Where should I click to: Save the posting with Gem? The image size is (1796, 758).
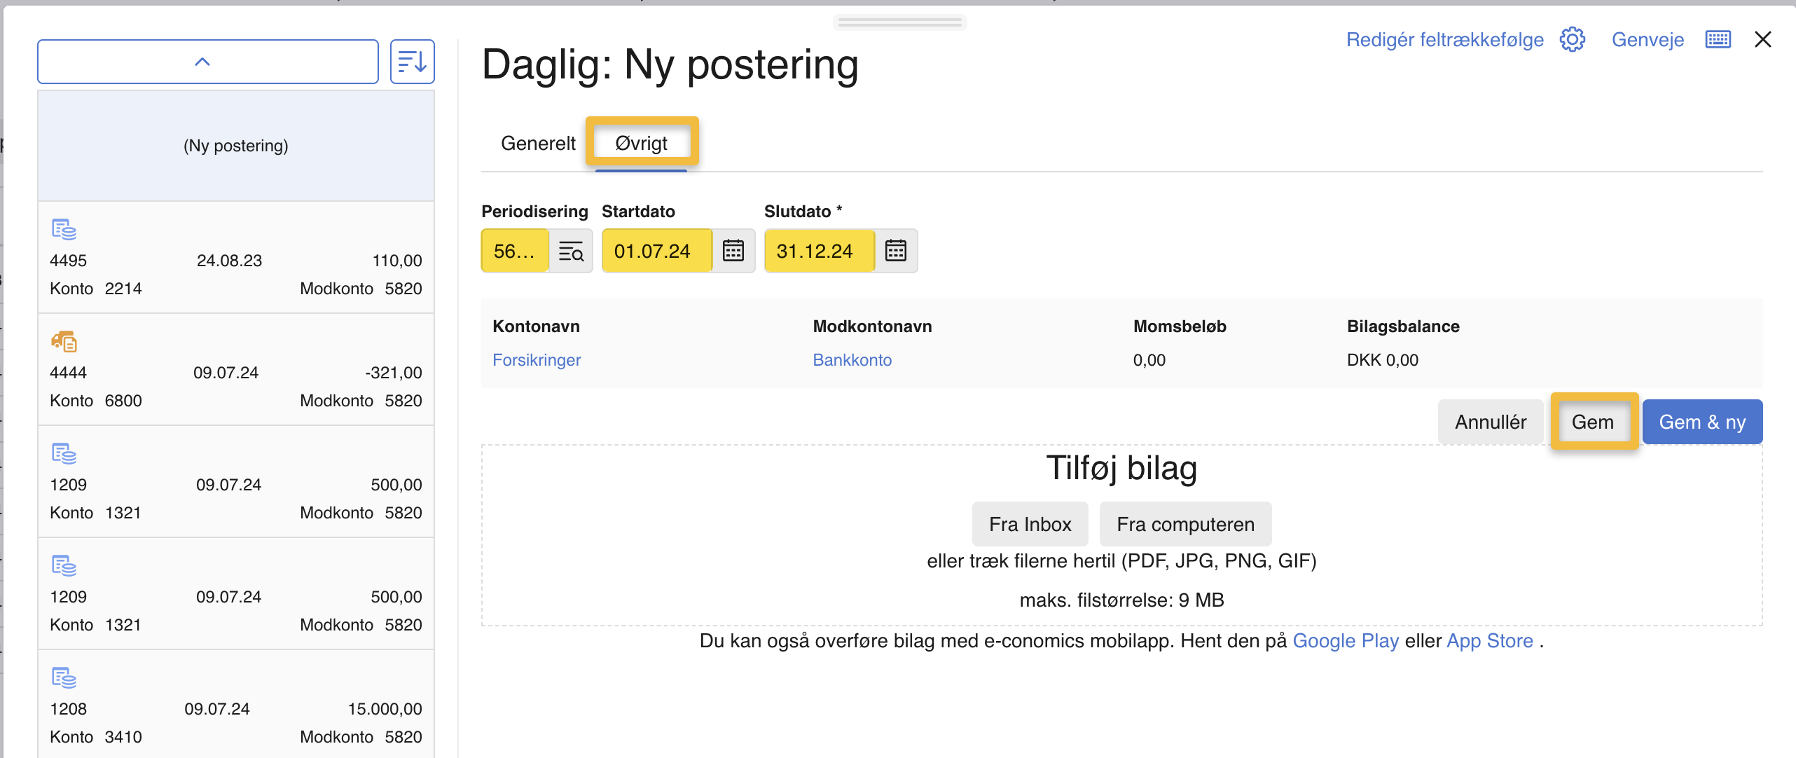click(1594, 421)
